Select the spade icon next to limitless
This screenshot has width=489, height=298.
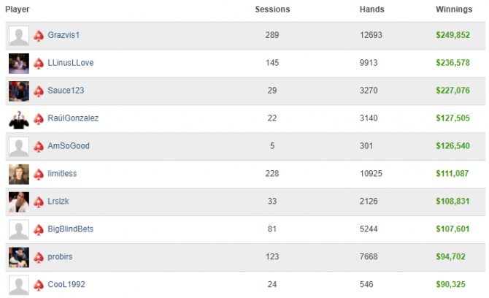coord(39,175)
